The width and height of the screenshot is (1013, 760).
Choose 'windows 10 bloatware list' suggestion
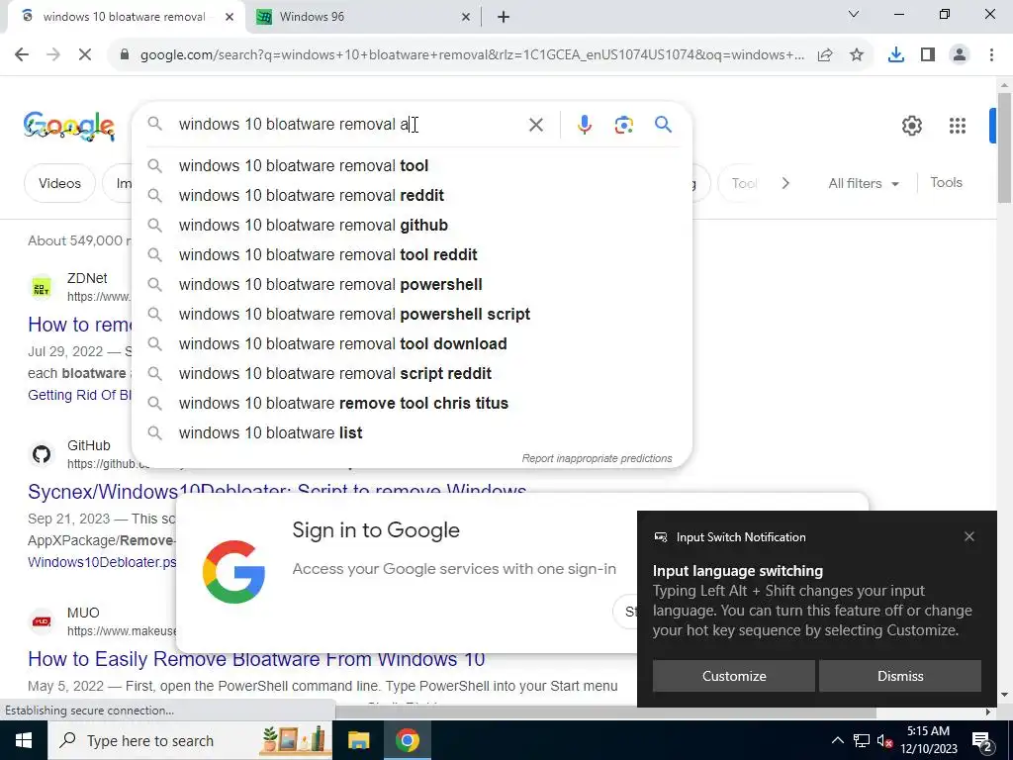tap(412, 433)
